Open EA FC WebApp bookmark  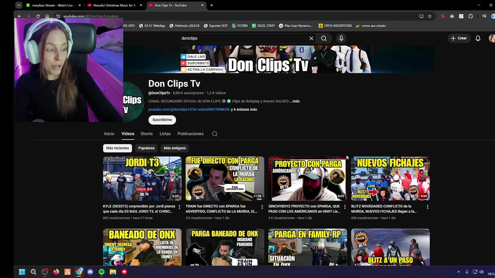pyautogui.click(x=152, y=26)
